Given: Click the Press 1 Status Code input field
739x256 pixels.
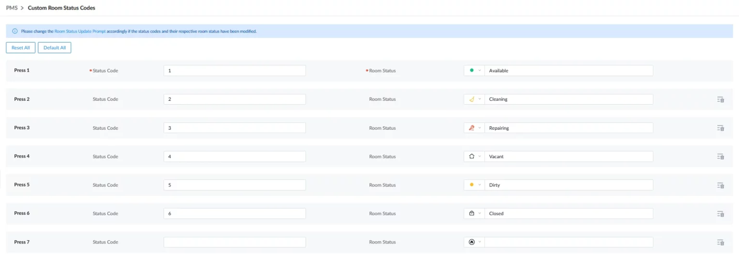Looking at the screenshot, I should pyautogui.click(x=234, y=71).
